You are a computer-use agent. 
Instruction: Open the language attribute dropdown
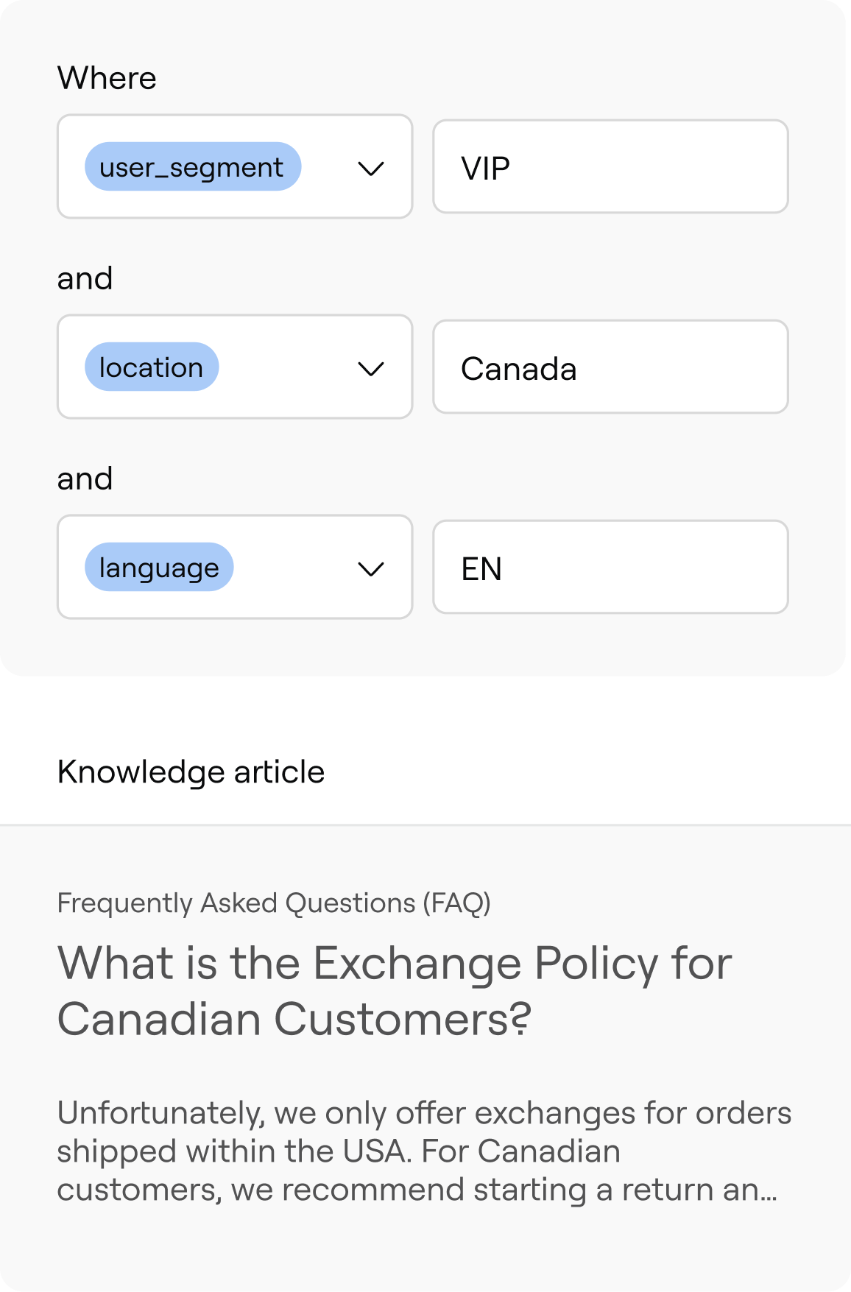coord(294,568)
